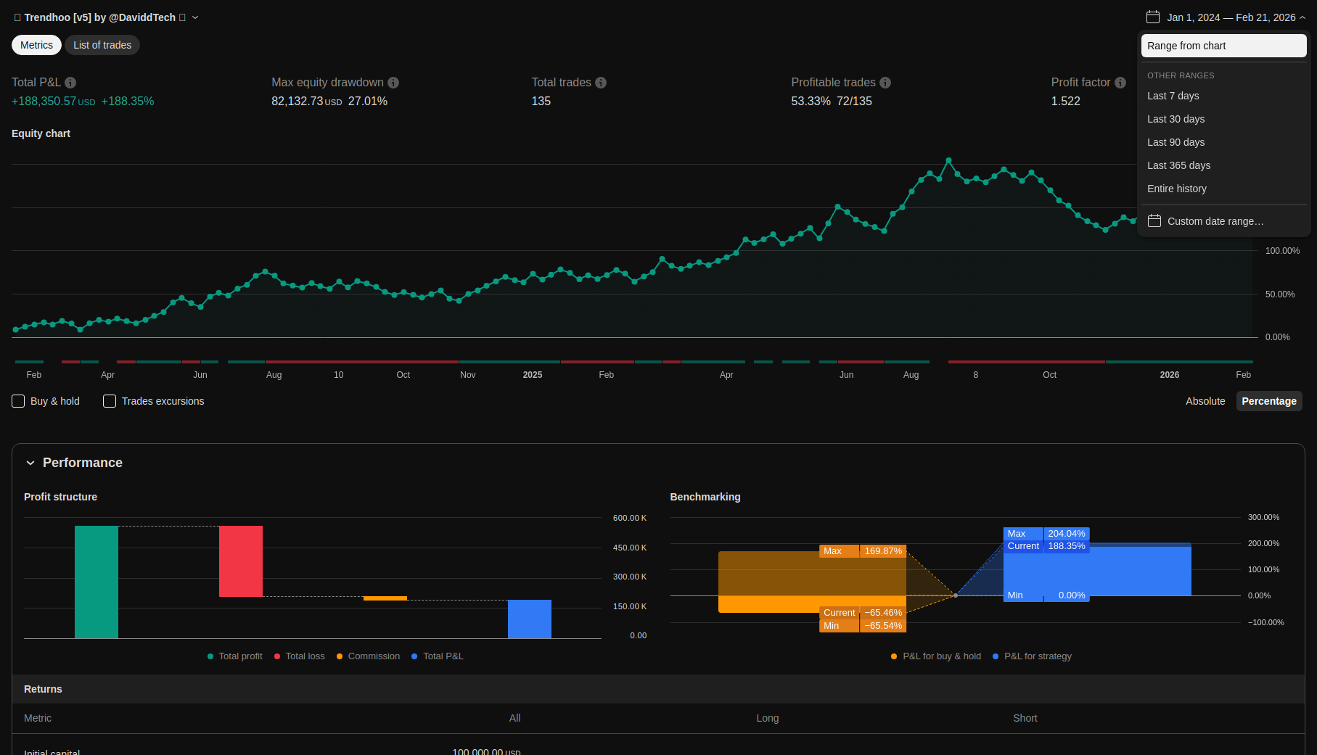Switch to List of trades tab
The image size is (1317, 755).
click(x=102, y=45)
